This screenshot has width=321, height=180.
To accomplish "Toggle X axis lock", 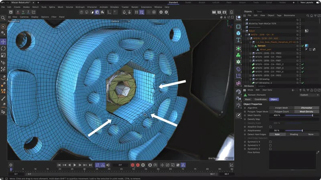I will click(18, 12).
